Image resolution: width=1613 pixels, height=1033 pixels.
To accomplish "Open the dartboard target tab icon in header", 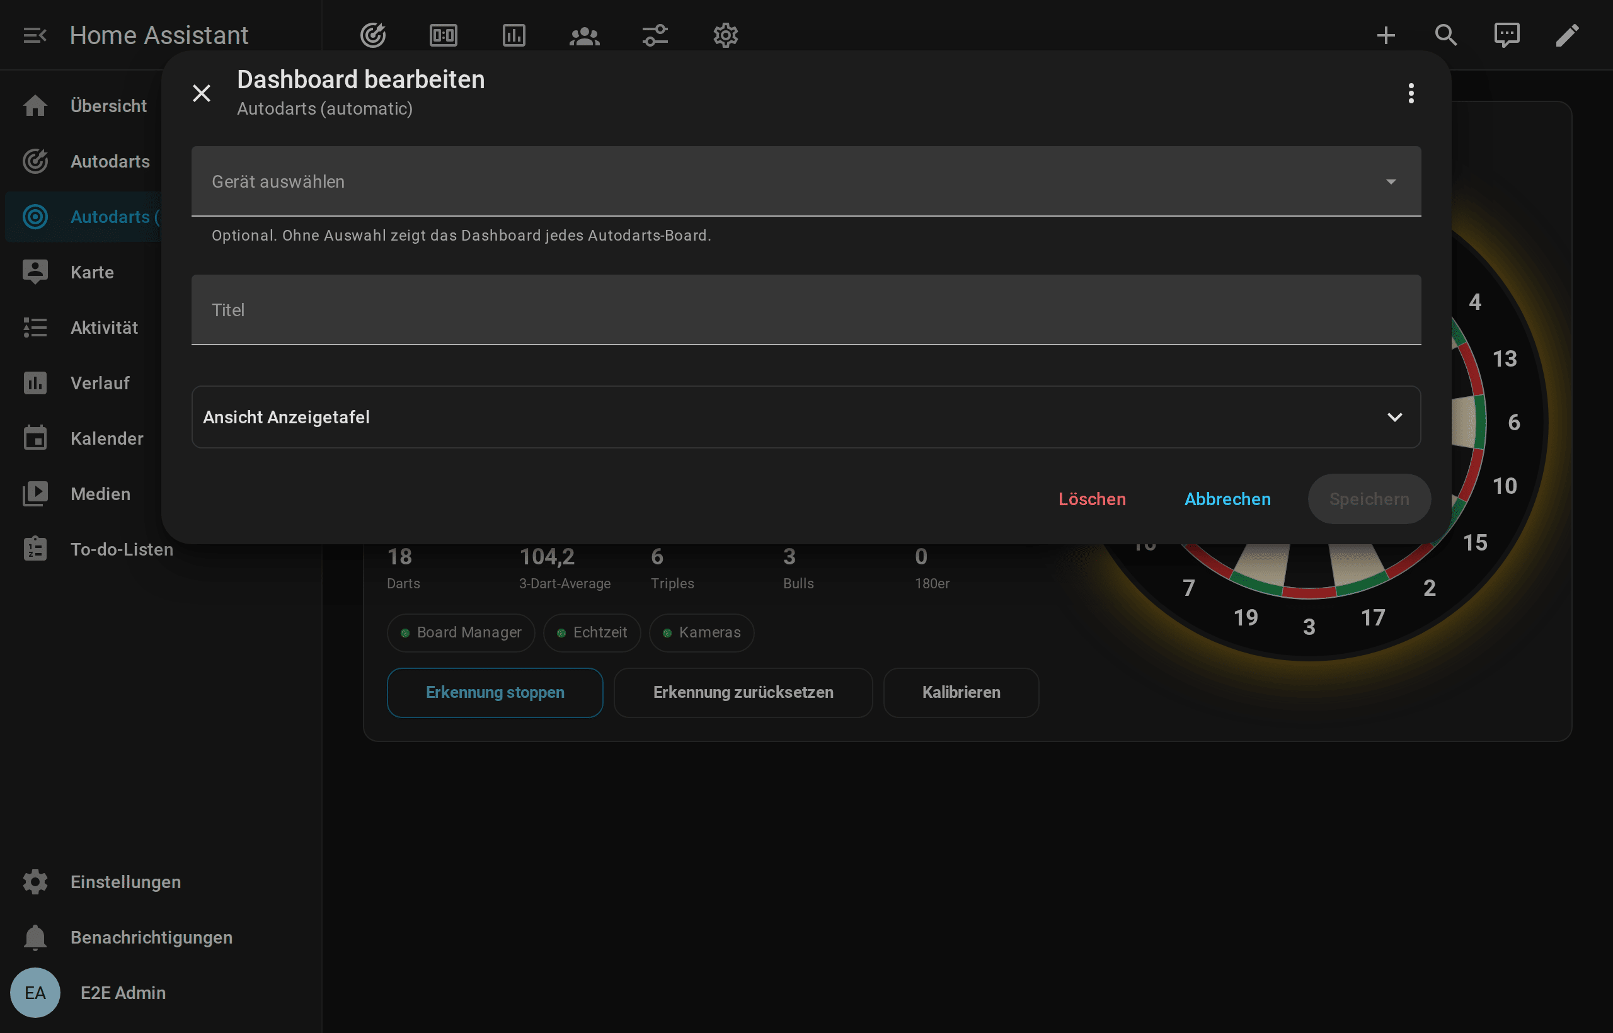I will click(373, 35).
